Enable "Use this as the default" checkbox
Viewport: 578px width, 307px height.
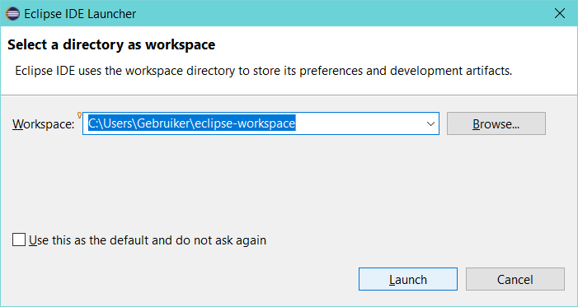pos(19,240)
